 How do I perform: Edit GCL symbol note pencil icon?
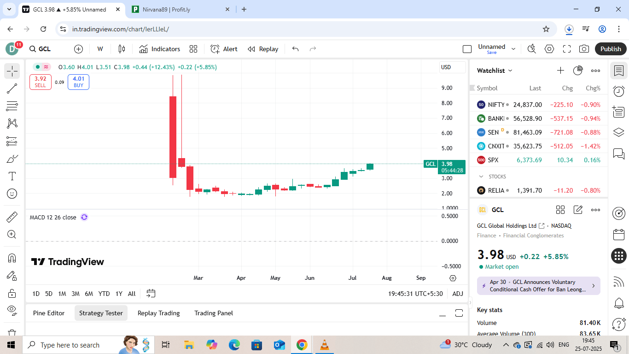point(578,210)
